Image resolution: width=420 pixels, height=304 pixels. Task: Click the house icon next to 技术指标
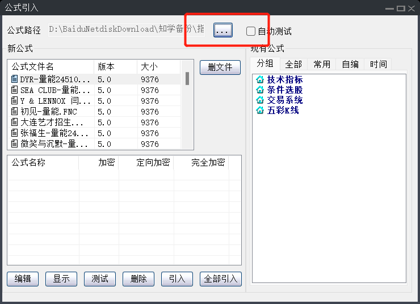tap(260, 79)
